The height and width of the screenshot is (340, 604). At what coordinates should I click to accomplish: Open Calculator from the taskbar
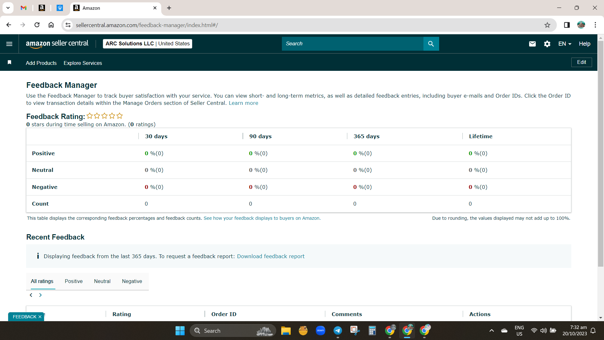[x=372, y=331]
